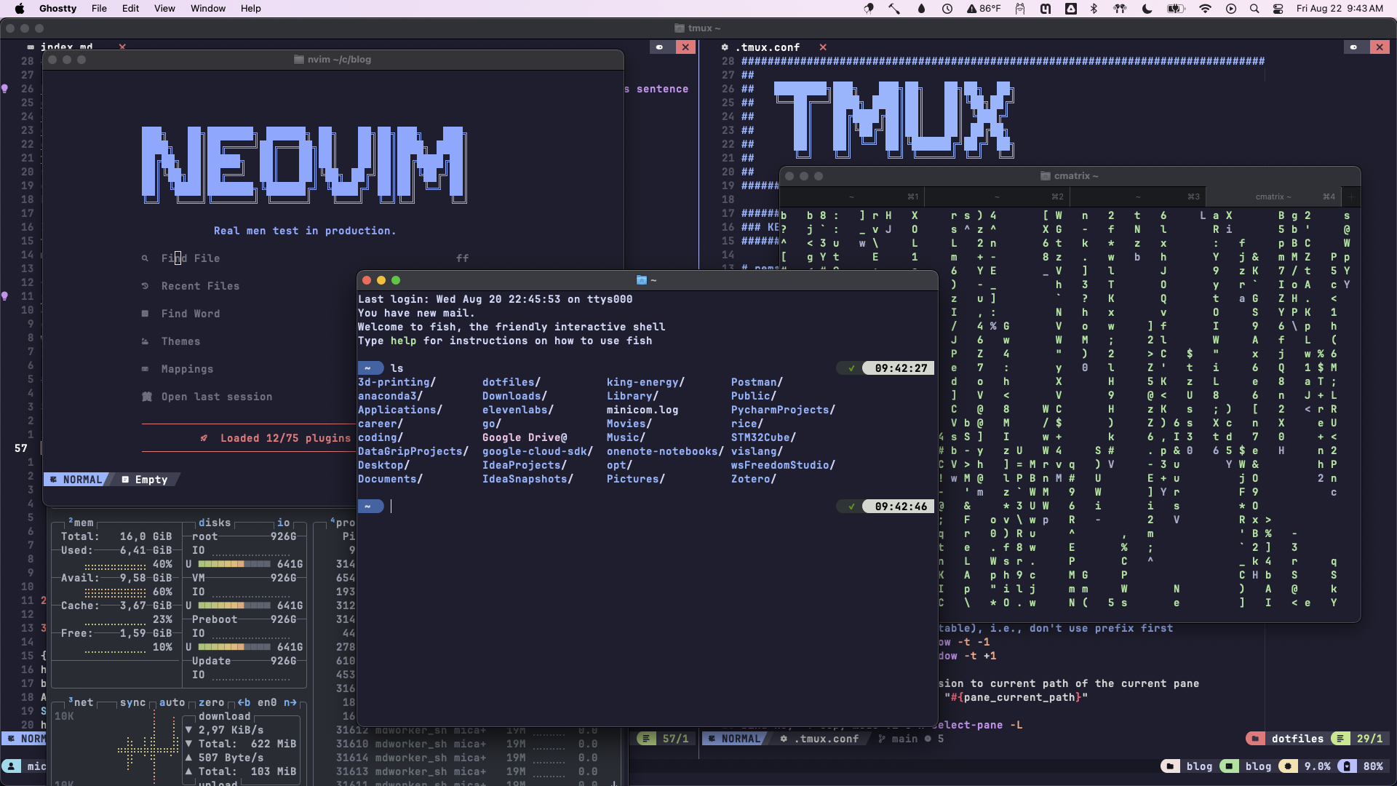Close the .tmux.conf buffer tab with red x
This screenshot has height=786, width=1397.
click(x=823, y=47)
